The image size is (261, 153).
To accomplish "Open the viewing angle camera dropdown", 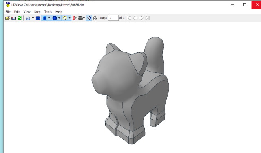I will [x=82, y=18].
